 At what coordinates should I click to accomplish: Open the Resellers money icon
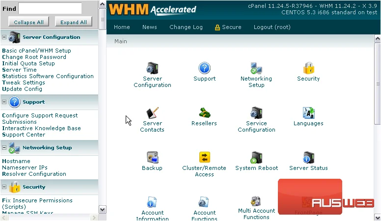pos(204,113)
